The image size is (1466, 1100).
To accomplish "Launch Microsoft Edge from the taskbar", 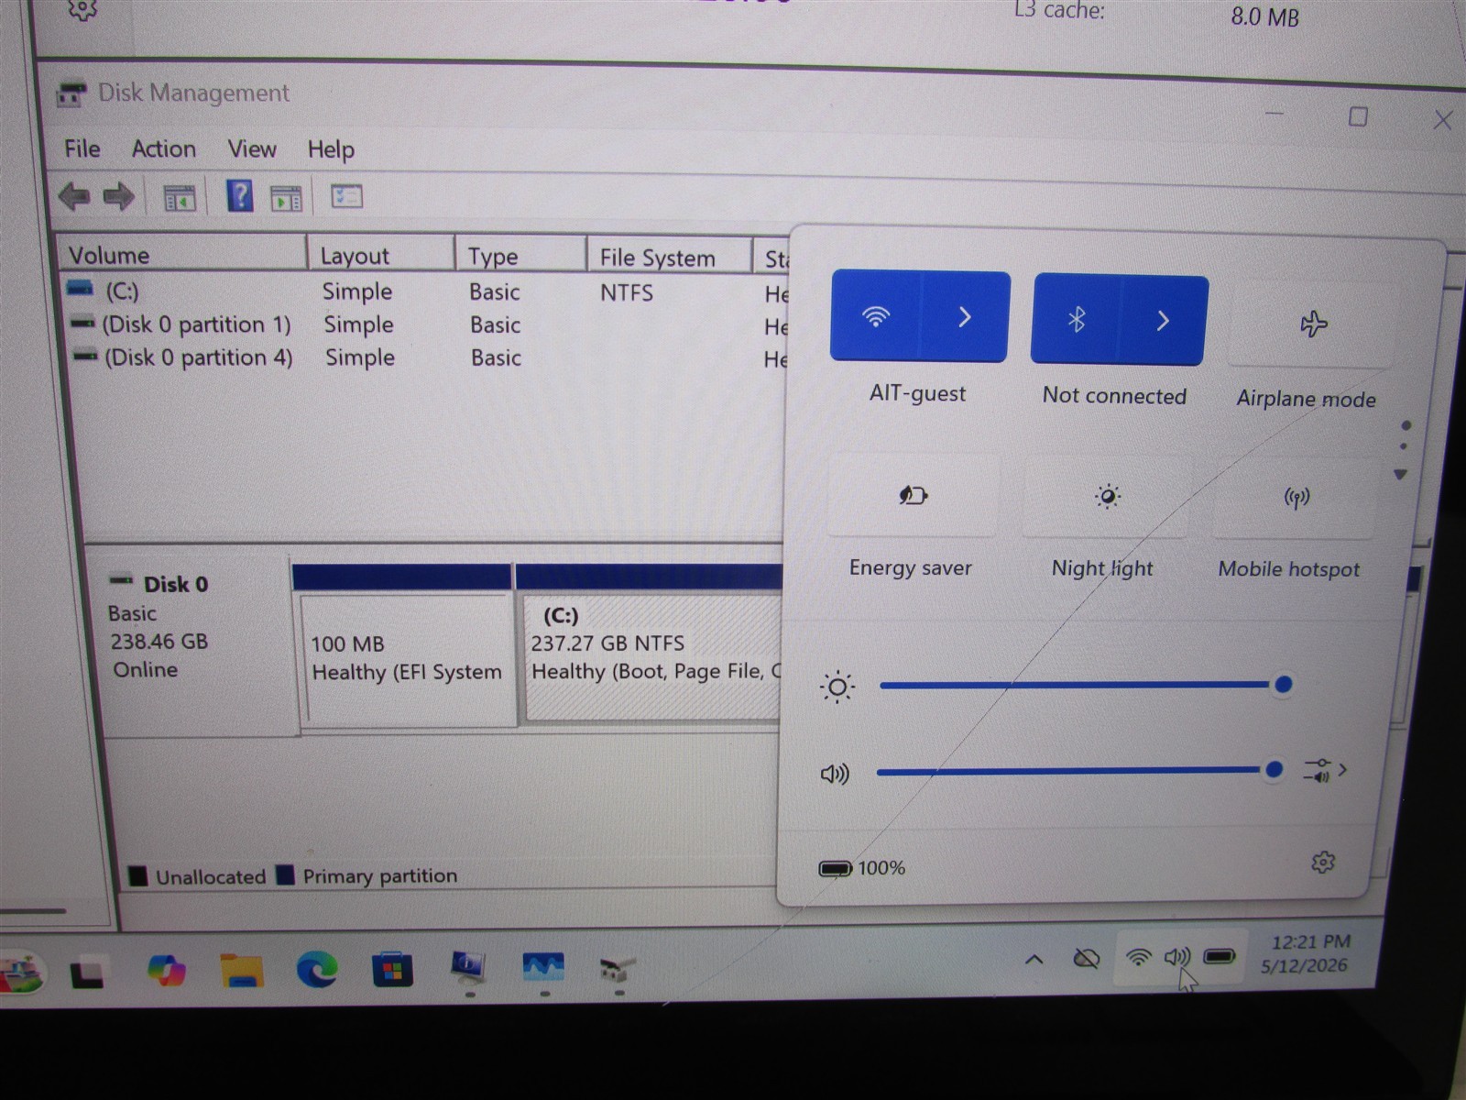I will click(317, 970).
